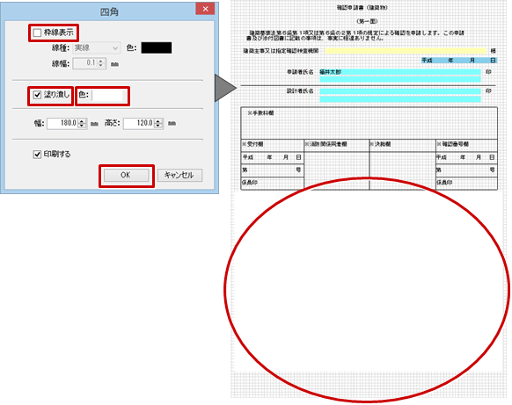Click into the 高さ input field
The width and height of the screenshot is (512, 405).
pyautogui.click(x=139, y=124)
